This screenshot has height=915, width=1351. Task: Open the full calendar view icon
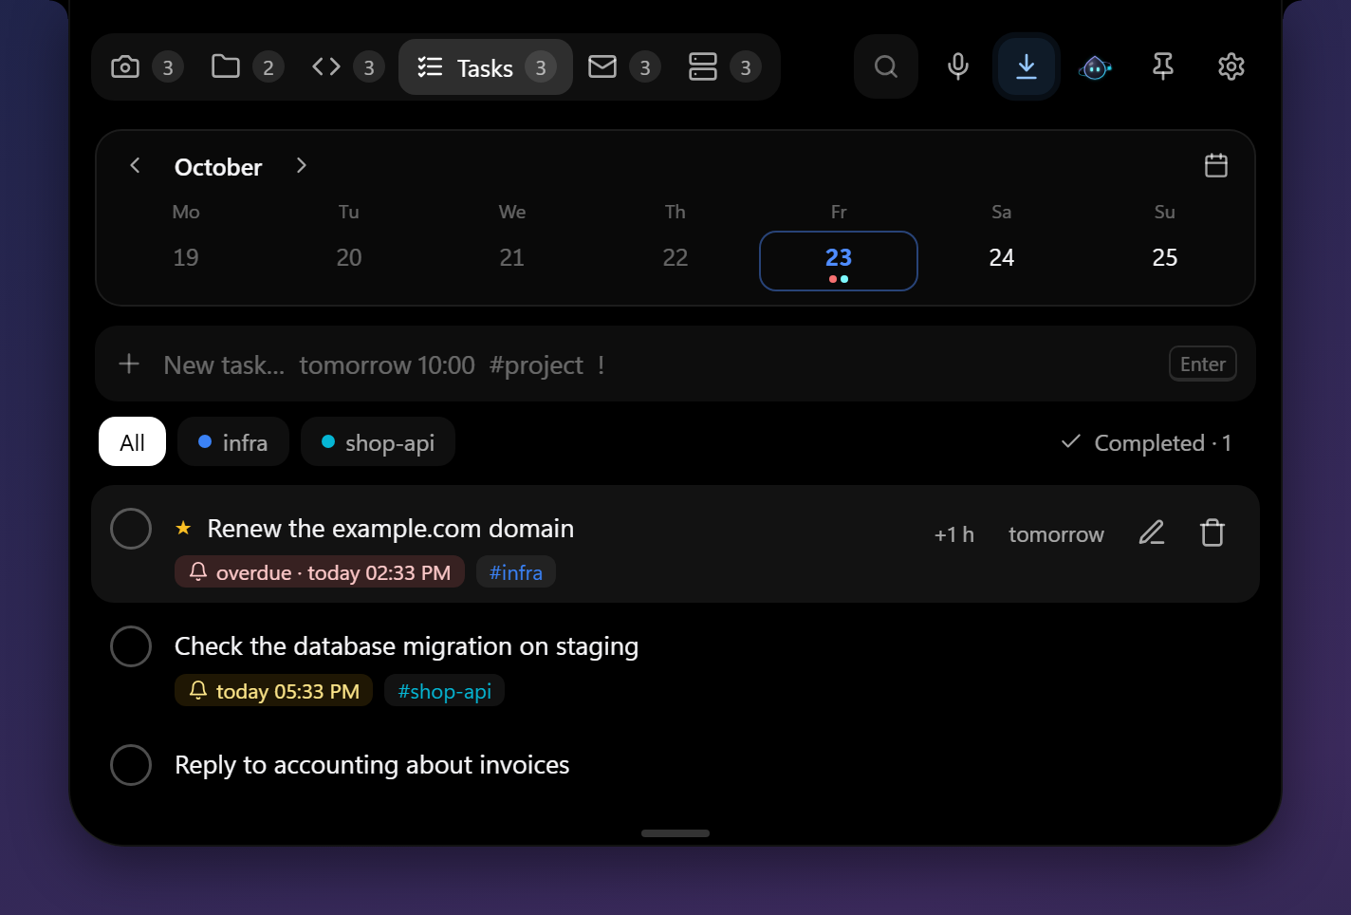[x=1216, y=166]
